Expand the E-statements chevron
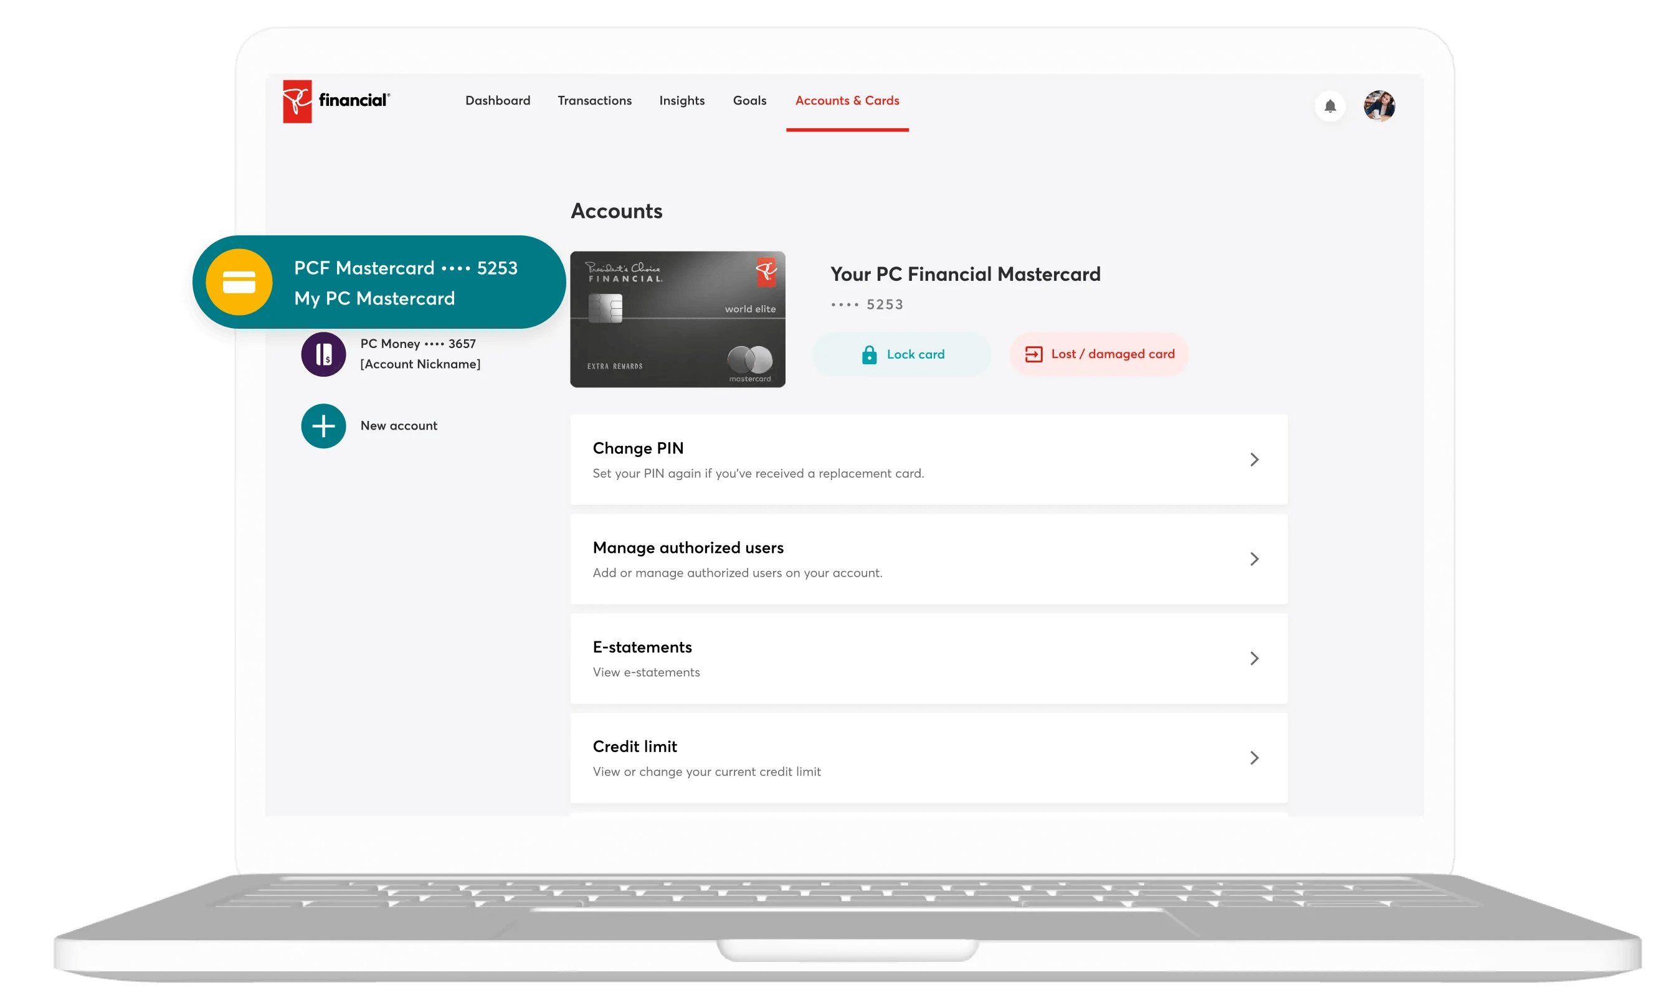Viewport: 1667px width, 990px height. pos(1254,659)
